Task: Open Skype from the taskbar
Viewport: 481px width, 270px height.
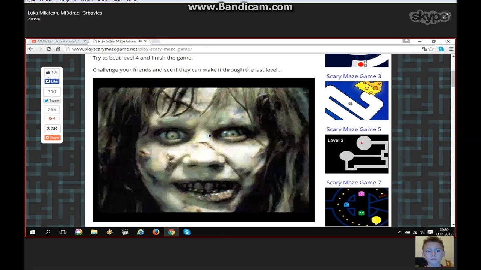Action: [187, 232]
